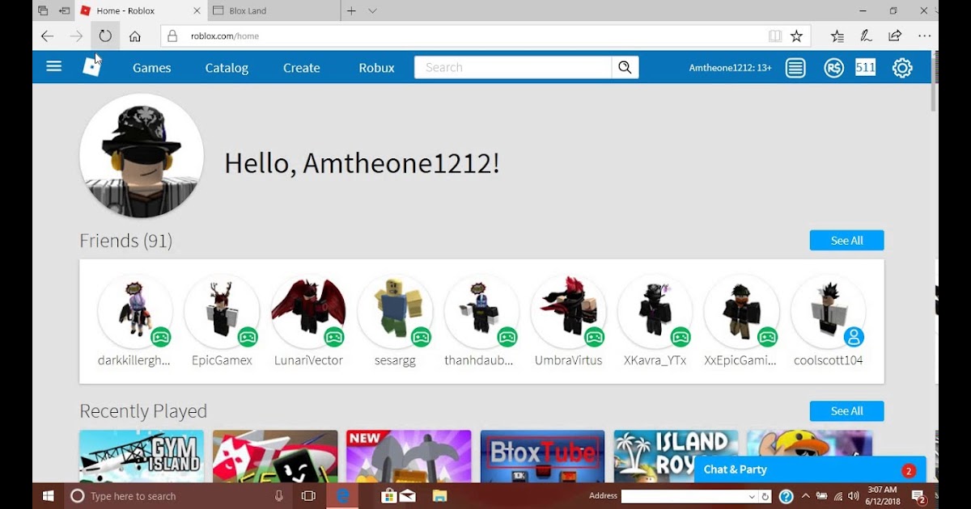This screenshot has height=509, width=971.
Task: Switch to the Blox Land tab
Action: coord(273,11)
